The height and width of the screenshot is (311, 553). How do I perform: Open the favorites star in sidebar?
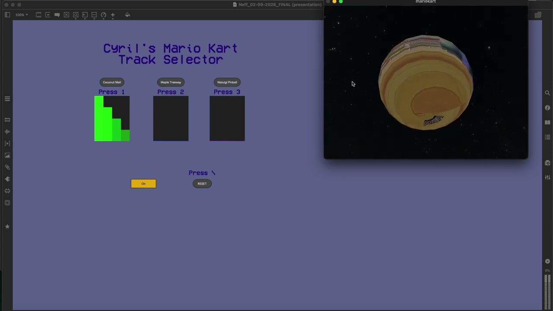click(x=7, y=226)
